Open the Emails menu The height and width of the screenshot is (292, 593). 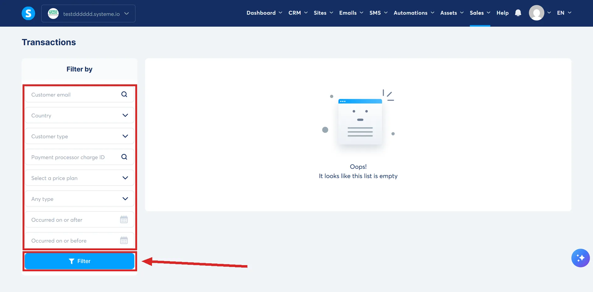pyautogui.click(x=351, y=13)
